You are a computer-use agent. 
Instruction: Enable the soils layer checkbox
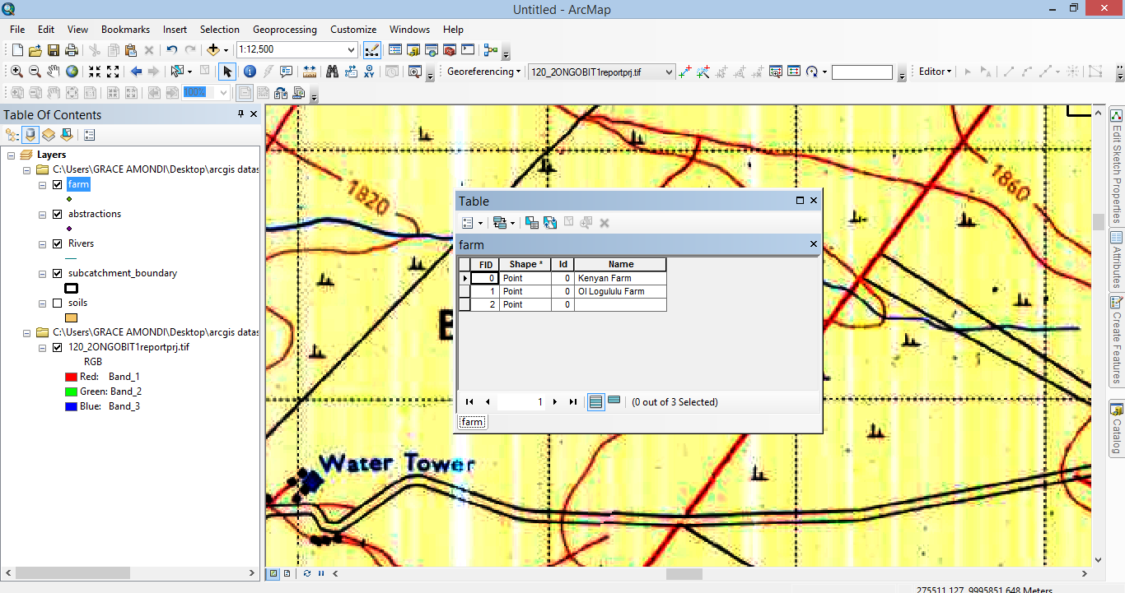pyautogui.click(x=58, y=303)
